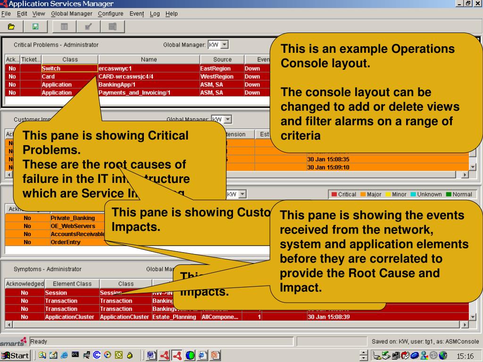The width and height of the screenshot is (483, 362).
Task: Click the blue C quick-launch icon
Action: 97,355
